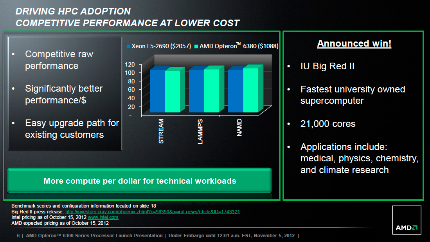Viewport: 430px width, 242px height.
Task: Click the blue Xeon bar for LAMMPS
Action: [196, 91]
